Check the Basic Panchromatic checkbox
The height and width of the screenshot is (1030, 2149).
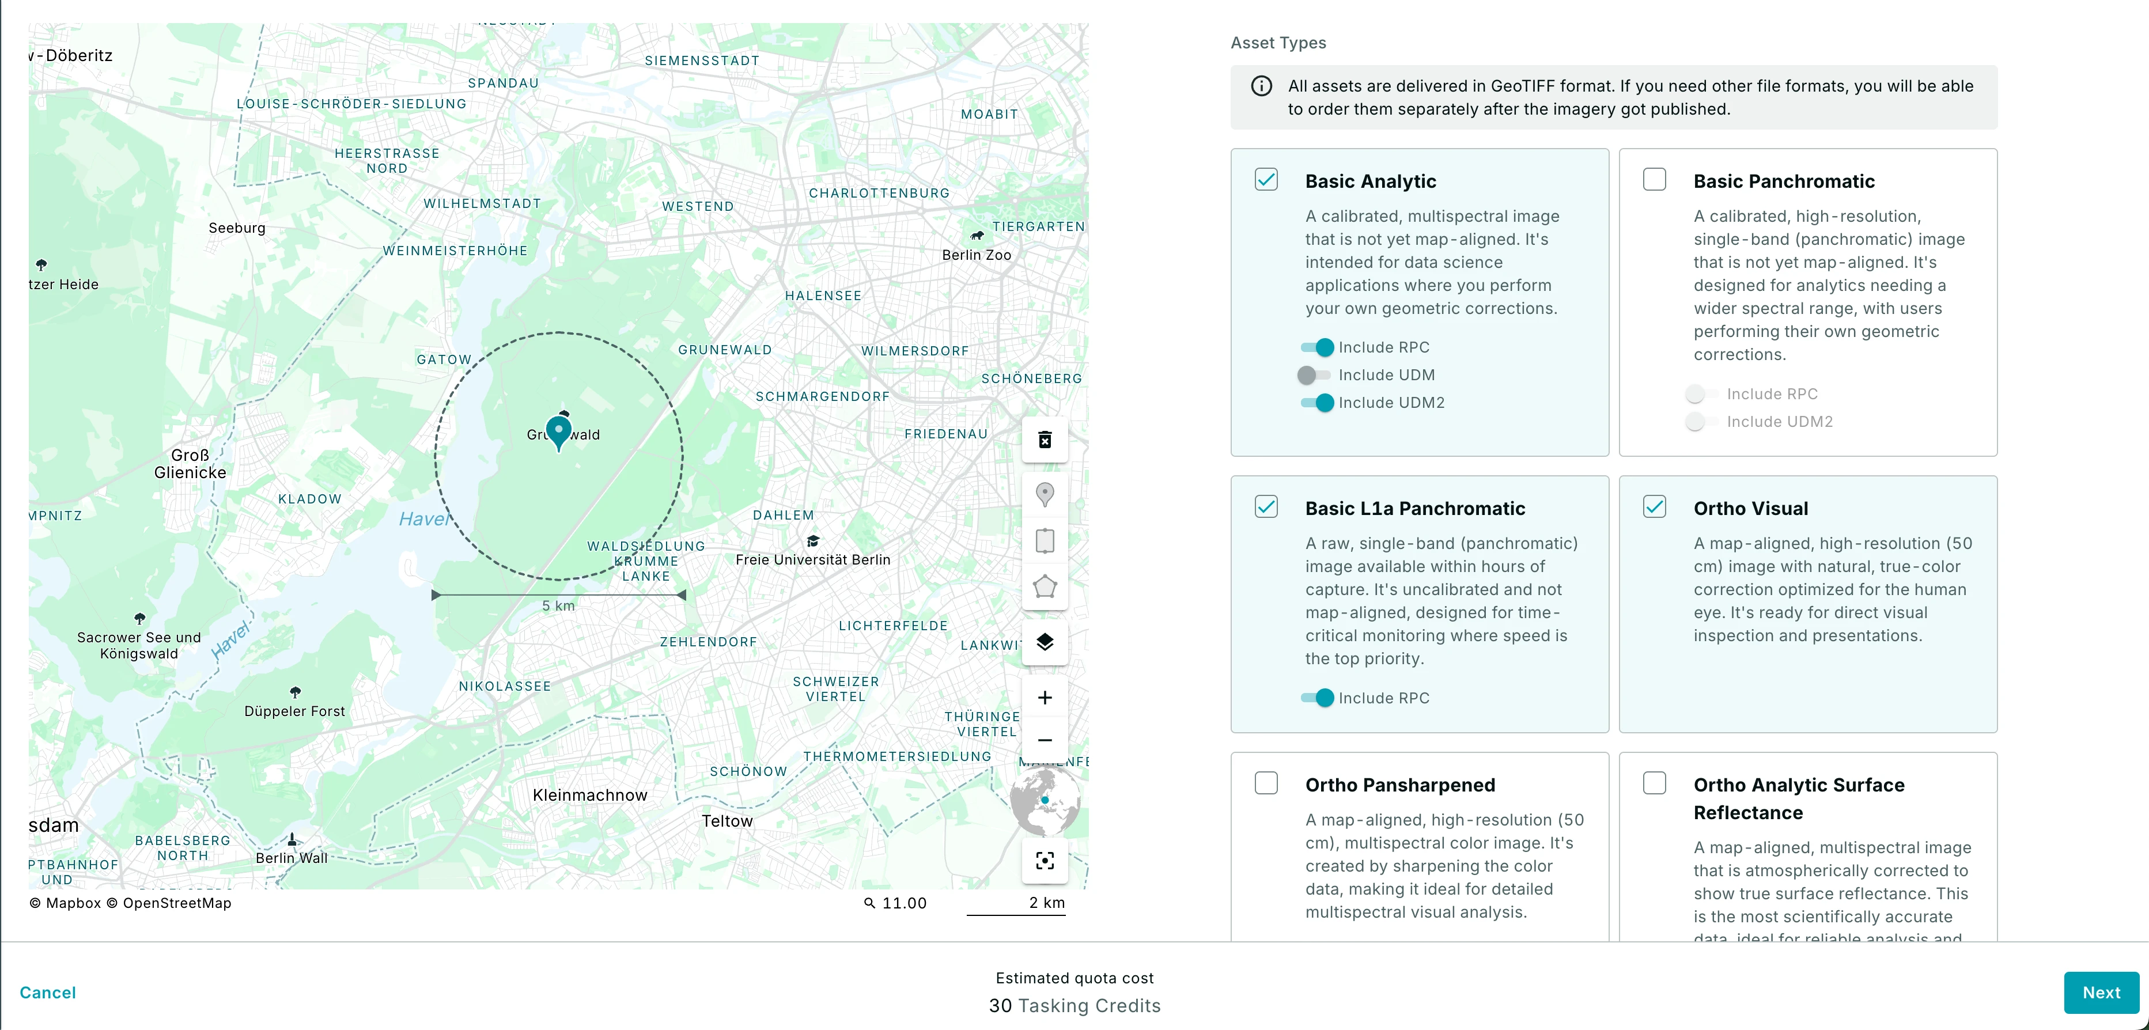(1654, 180)
